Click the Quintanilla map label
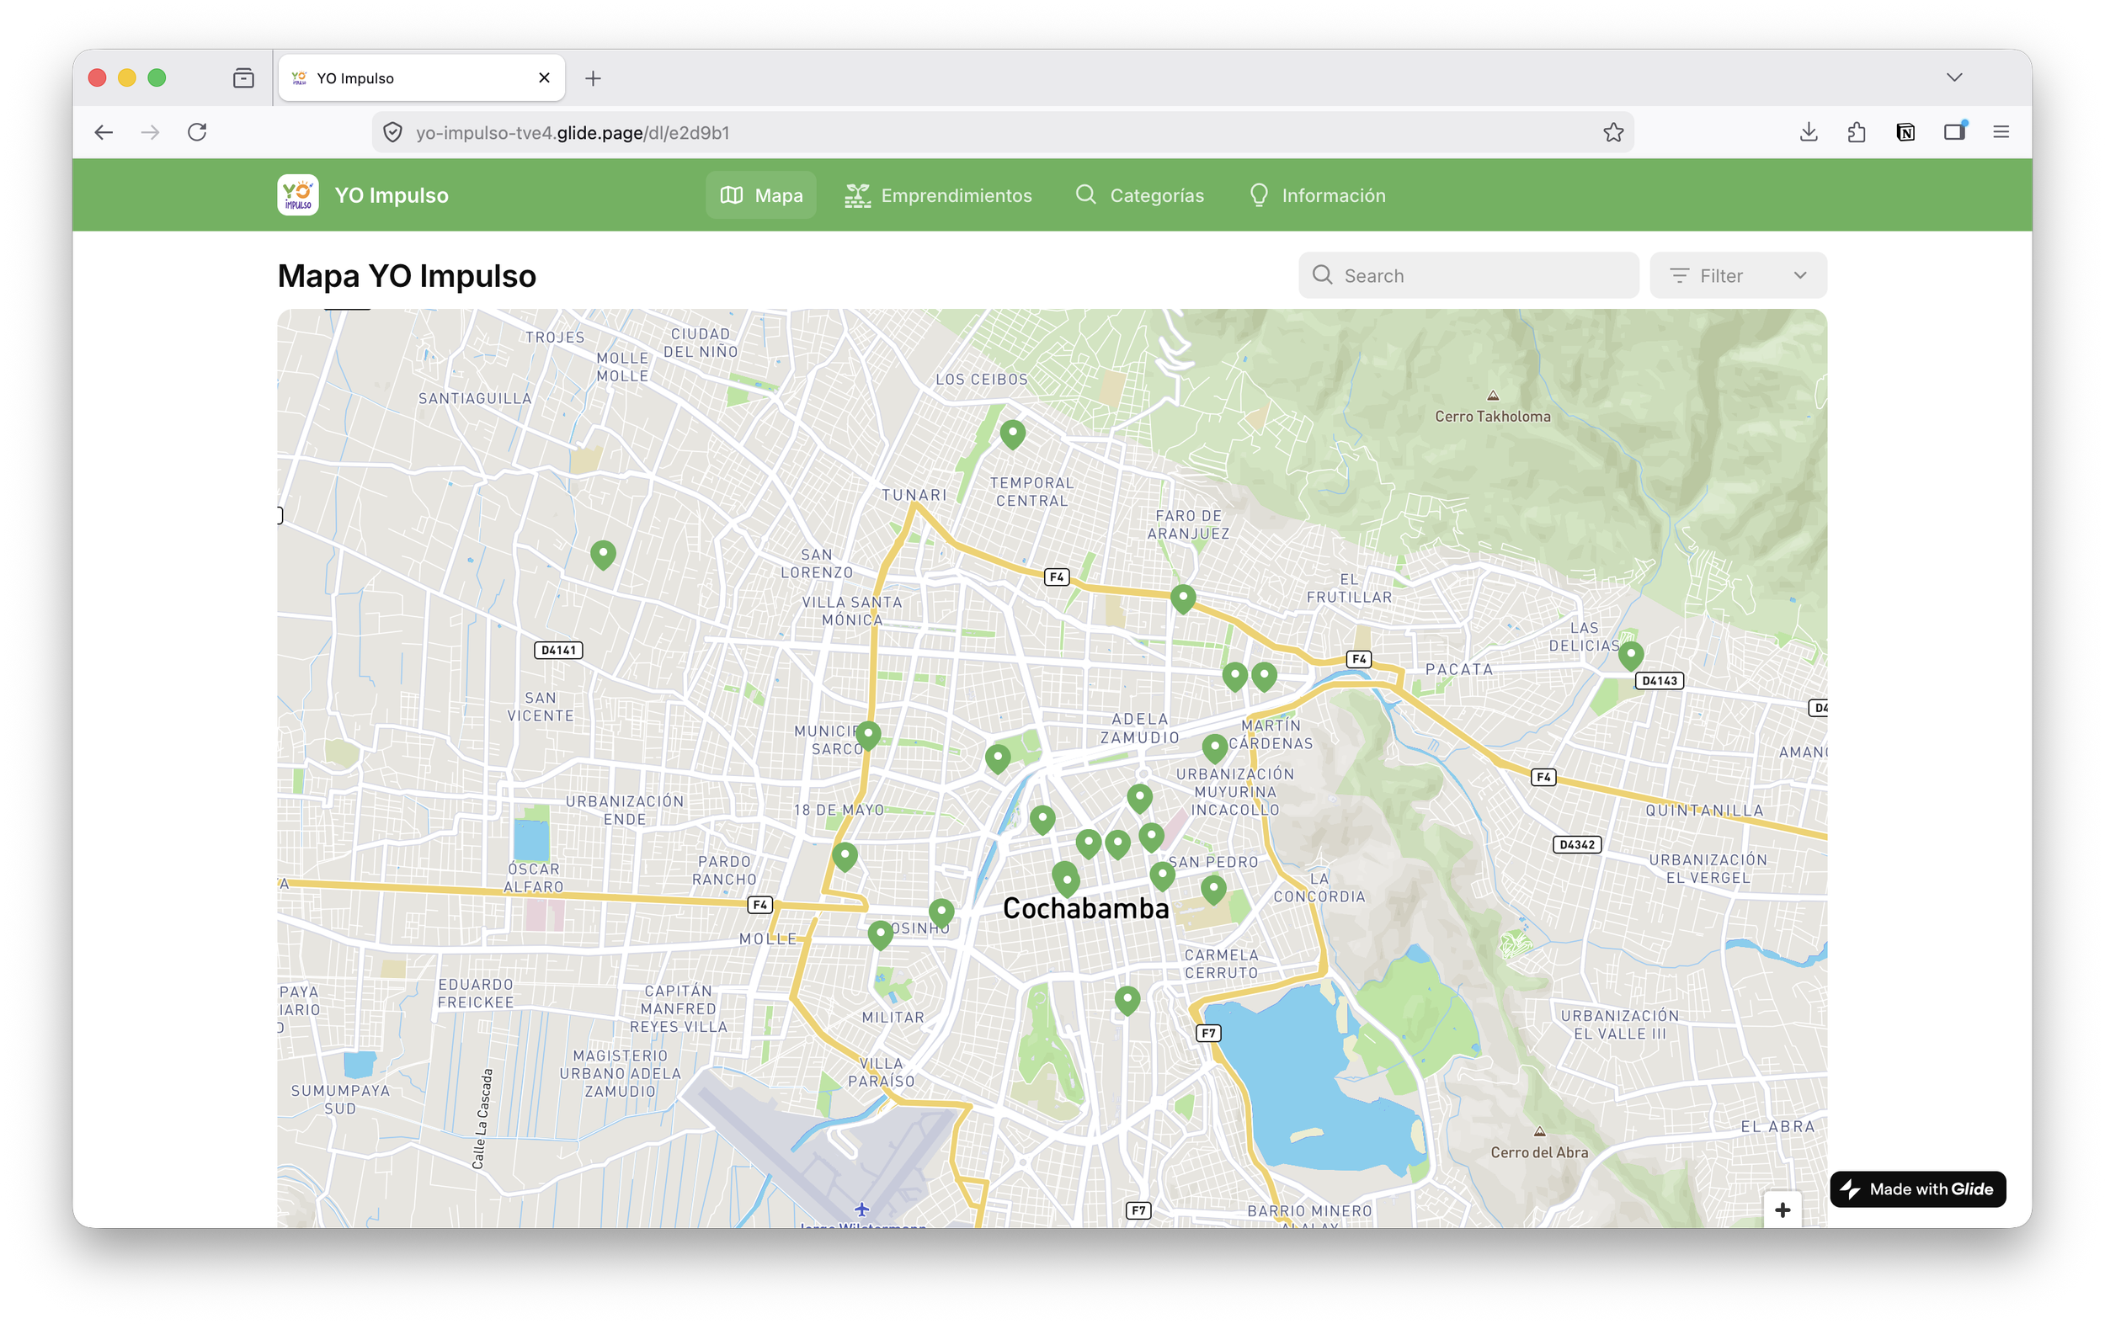 point(1703,811)
